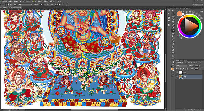Open the layer fill arrow
This screenshot has height=111, width=204.
tap(200, 69)
